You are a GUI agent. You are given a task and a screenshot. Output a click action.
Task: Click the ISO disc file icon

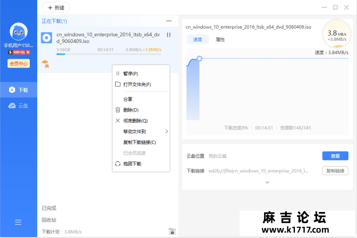click(47, 38)
